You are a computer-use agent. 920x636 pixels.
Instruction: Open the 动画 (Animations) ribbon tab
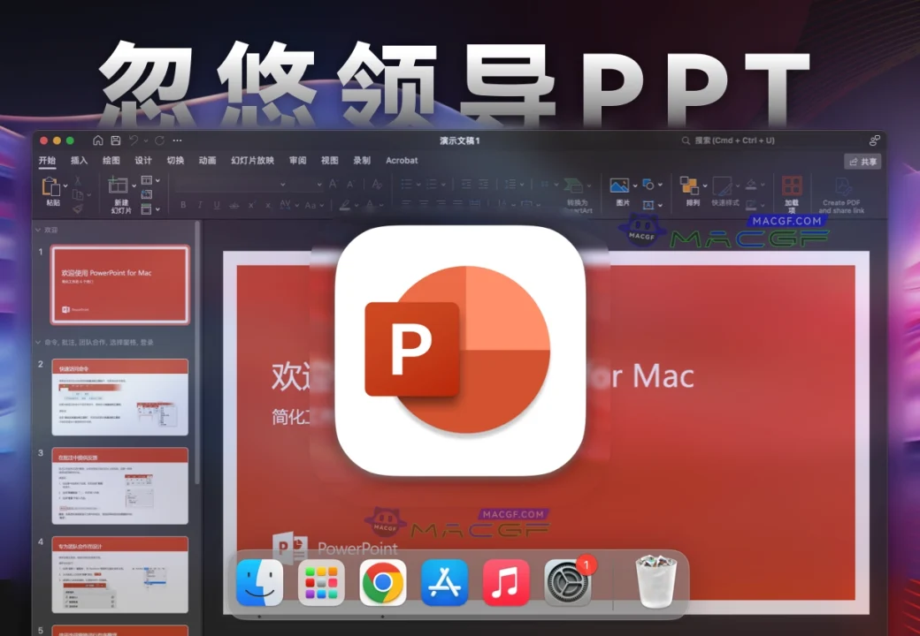pos(207,161)
